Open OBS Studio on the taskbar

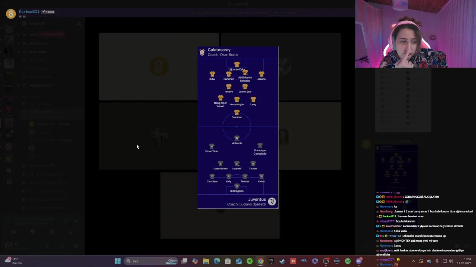(326, 261)
